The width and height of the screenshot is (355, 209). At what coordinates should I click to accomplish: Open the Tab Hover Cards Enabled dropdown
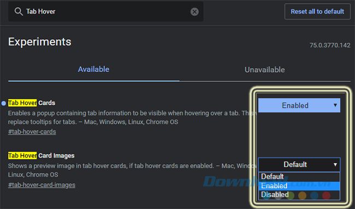(x=299, y=105)
